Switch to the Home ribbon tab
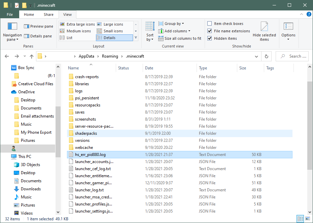Screen dimensions: 313x223 [x=29, y=14]
